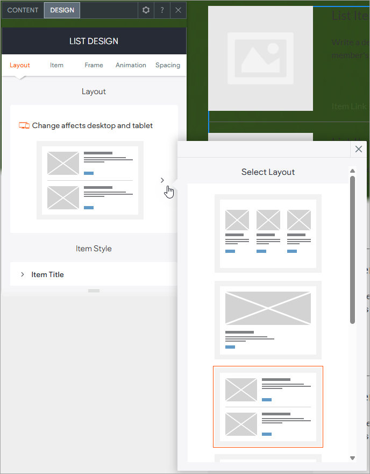Open the Frame sub-tab

94,65
